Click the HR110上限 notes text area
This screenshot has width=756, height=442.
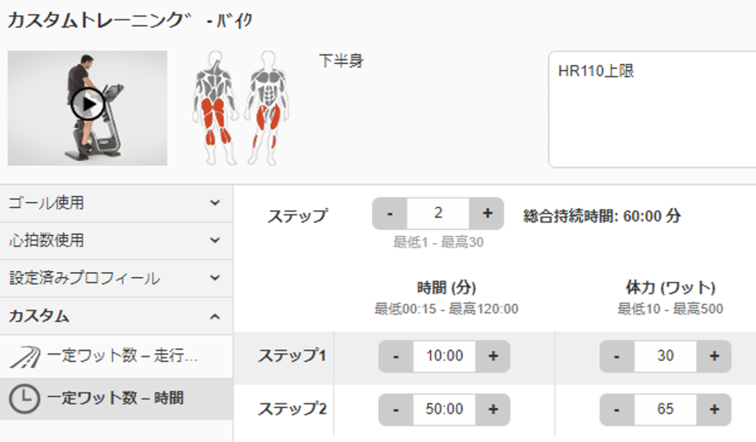click(x=652, y=109)
